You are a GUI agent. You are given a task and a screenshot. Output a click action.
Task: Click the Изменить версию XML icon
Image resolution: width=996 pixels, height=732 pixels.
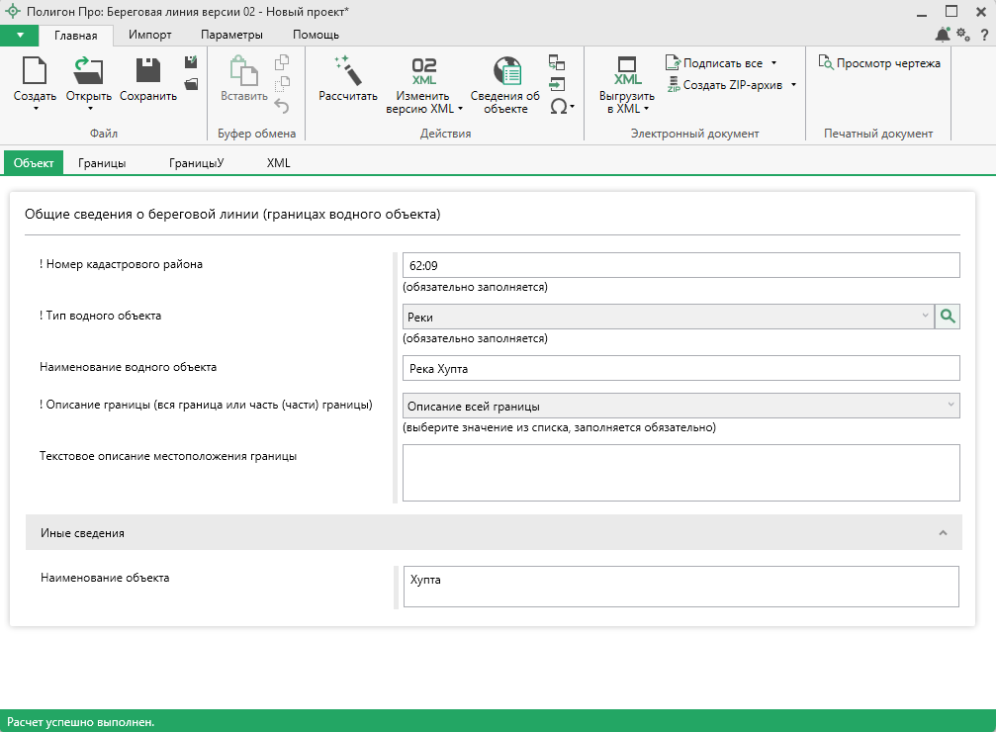(423, 72)
